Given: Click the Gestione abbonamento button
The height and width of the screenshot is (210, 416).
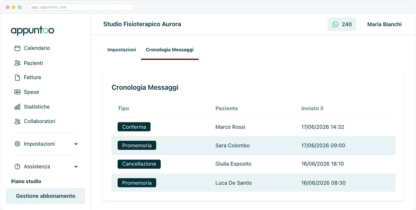Looking at the screenshot, I should (x=45, y=196).
